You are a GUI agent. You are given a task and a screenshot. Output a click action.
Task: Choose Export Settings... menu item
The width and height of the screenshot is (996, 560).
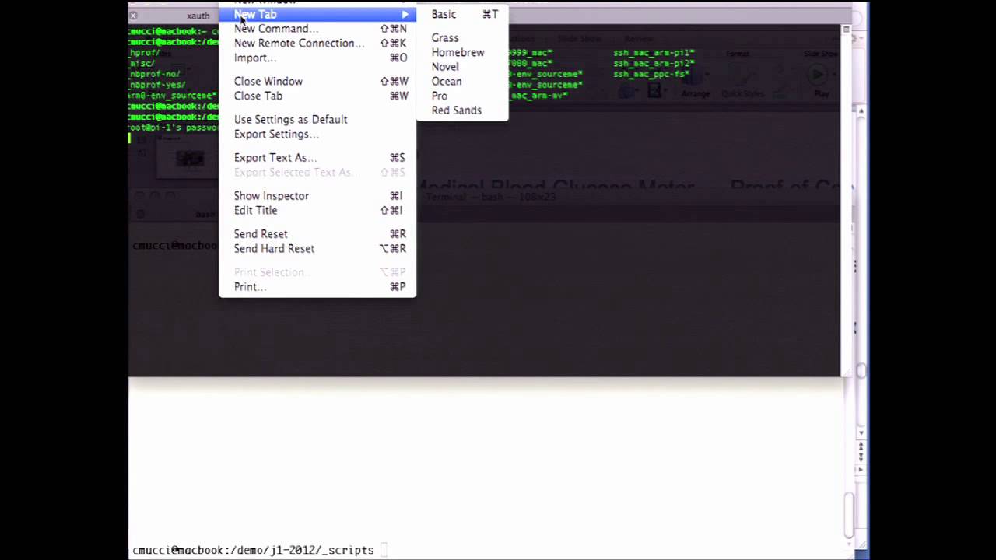tap(317, 135)
